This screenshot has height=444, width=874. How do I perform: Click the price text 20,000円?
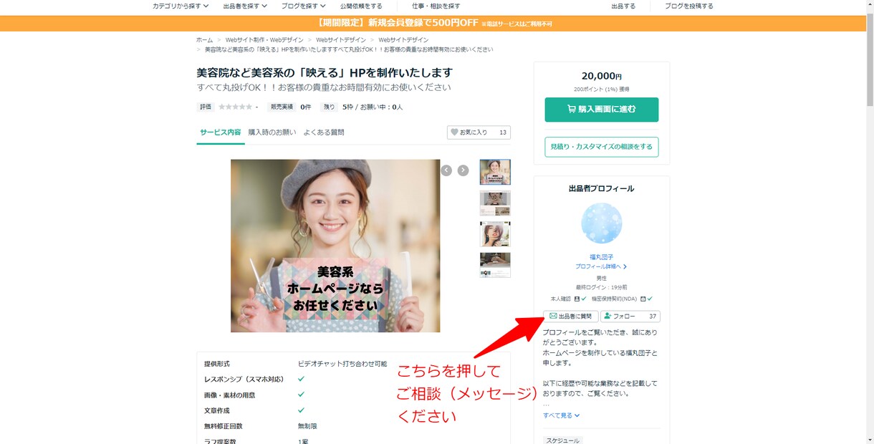tap(602, 77)
